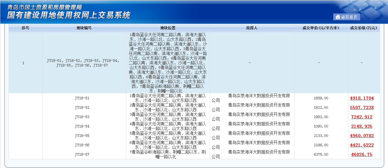Screen dimensions: 388x168
Task: Click the 地块位置 column header
Action: (x=168, y=28)
